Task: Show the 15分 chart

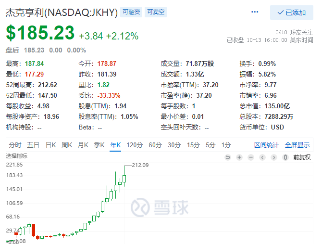Action: click(193, 145)
